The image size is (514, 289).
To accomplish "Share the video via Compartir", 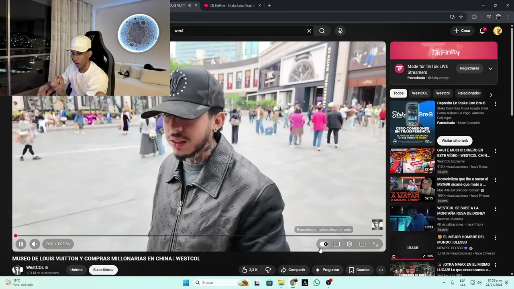I will pyautogui.click(x=293, y=270).
